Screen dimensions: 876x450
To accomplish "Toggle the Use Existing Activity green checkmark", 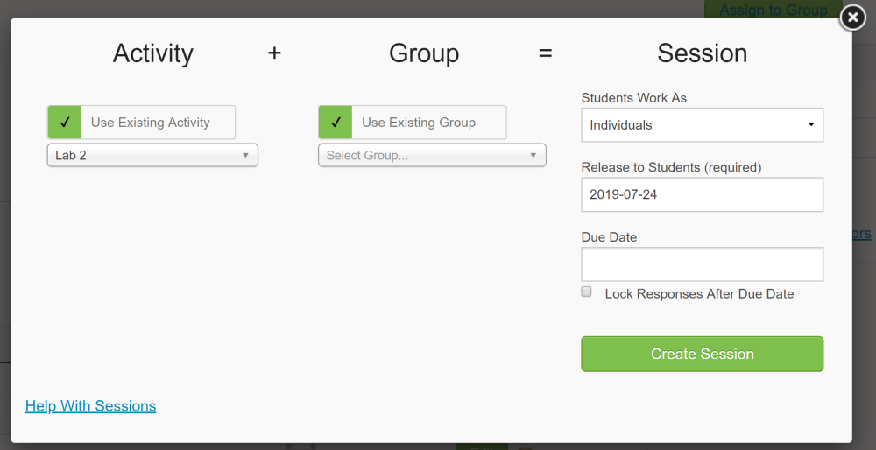I will click(64, 123).
